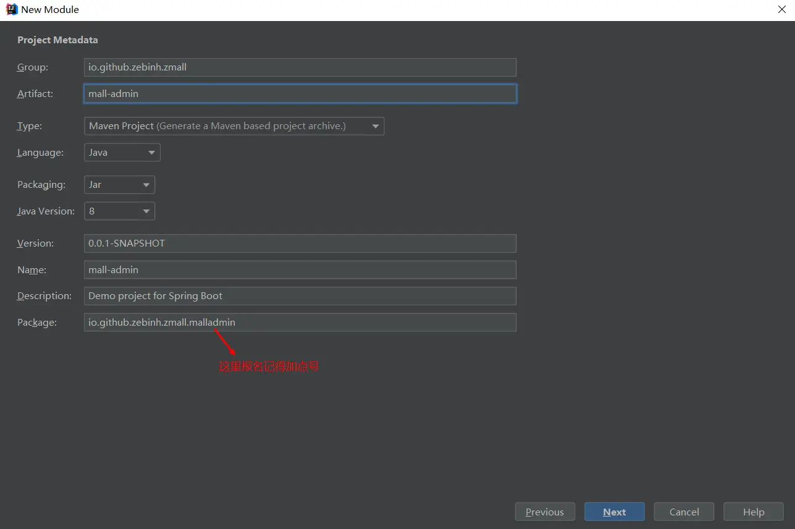Click the Type dropdown arrow icon

[375, 127]
